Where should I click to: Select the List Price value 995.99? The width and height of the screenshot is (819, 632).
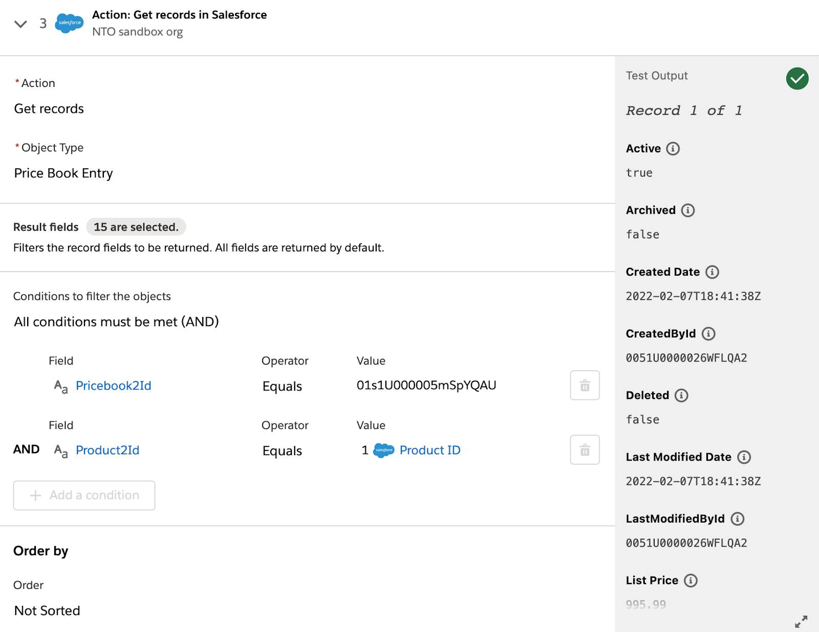tap(645, 604)
